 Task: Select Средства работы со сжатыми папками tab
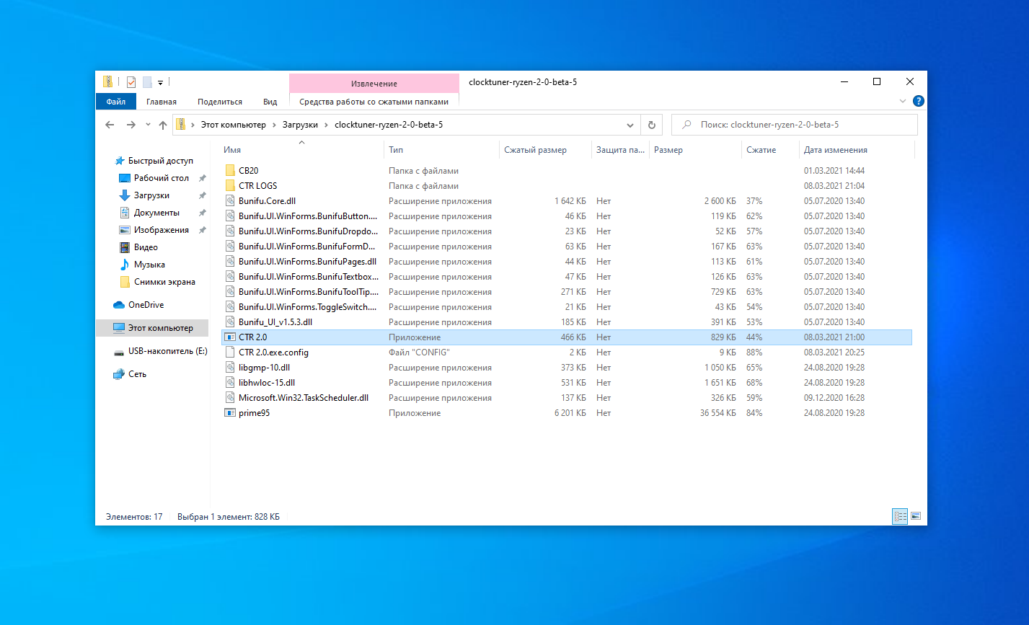(374, 102)
